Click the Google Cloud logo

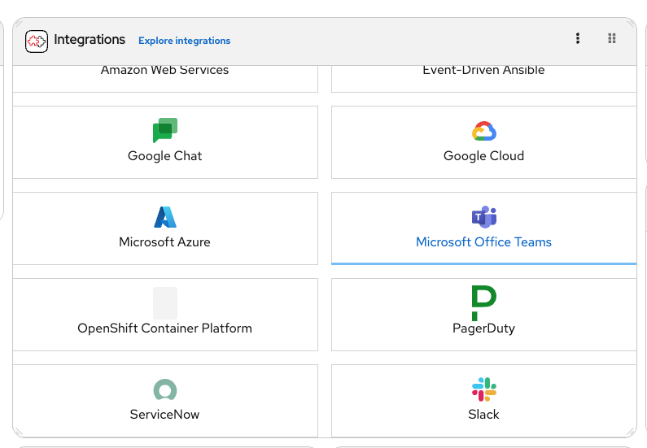(x=484, y=132)
